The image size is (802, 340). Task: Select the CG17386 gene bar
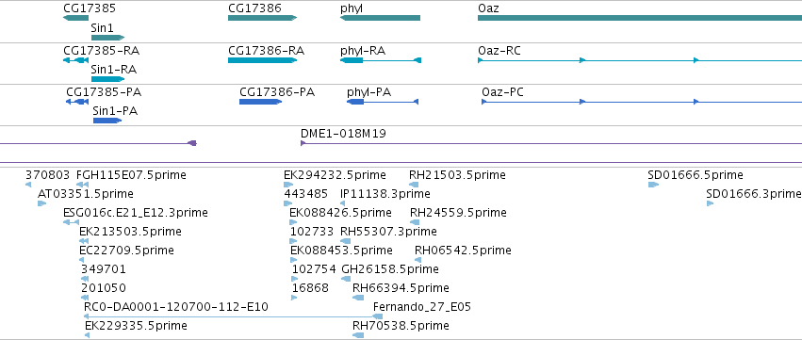pos(262,18)
